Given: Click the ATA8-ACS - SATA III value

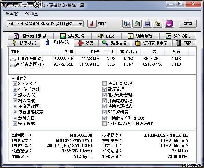Looking at the screenshot, I should coord(166,135).
